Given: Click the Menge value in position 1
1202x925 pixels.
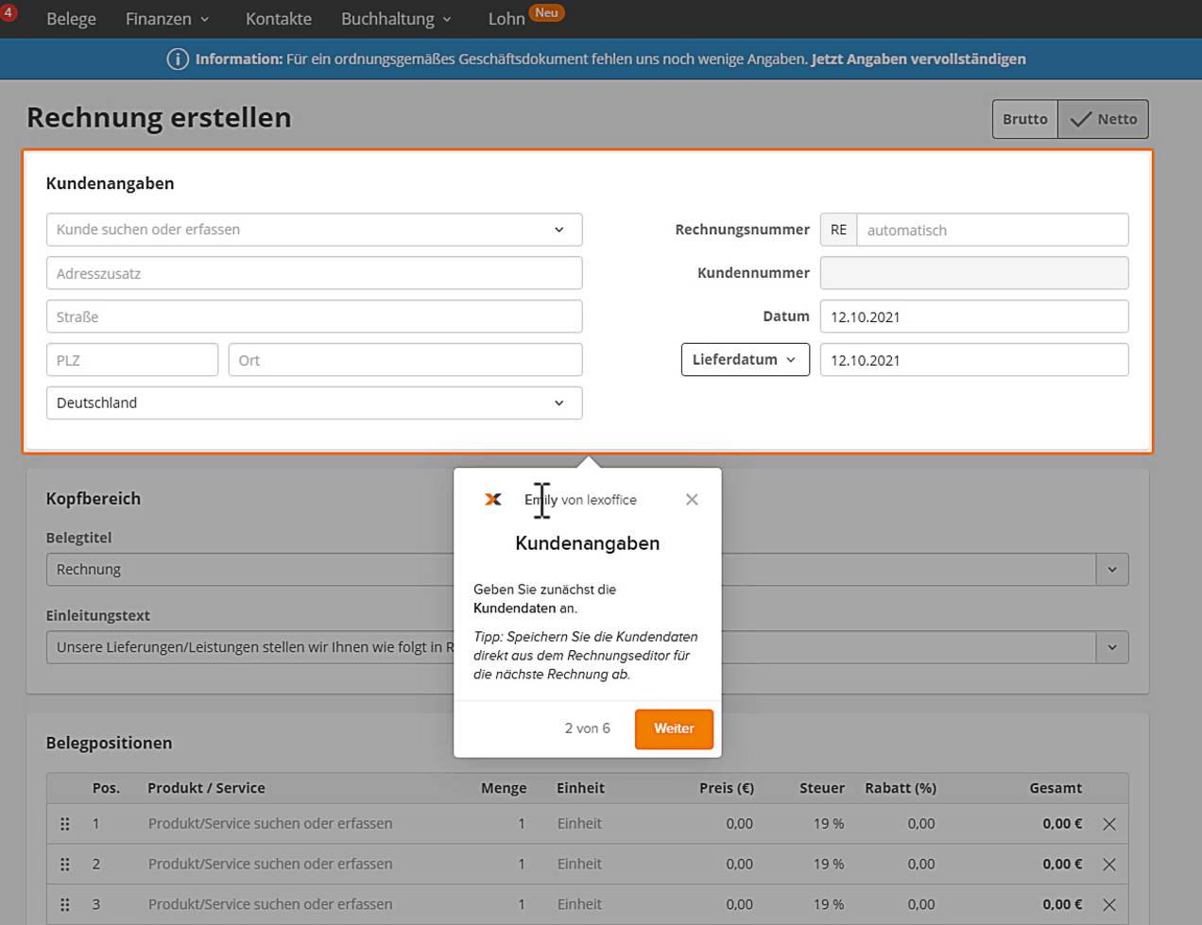Looking at the screenshot, I should (x=521, y=824).
